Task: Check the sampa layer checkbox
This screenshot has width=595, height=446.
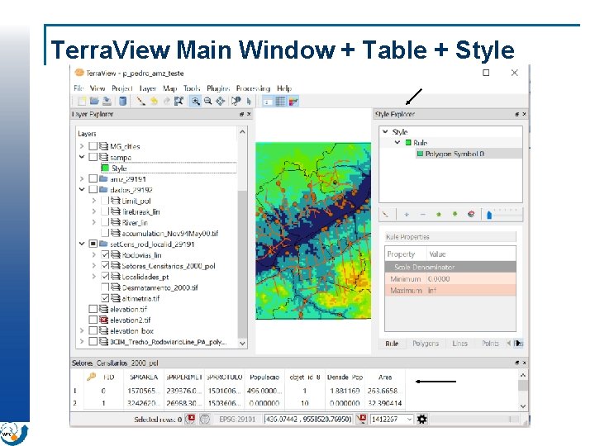Action: pyautogui.click(x=93, y=157)
